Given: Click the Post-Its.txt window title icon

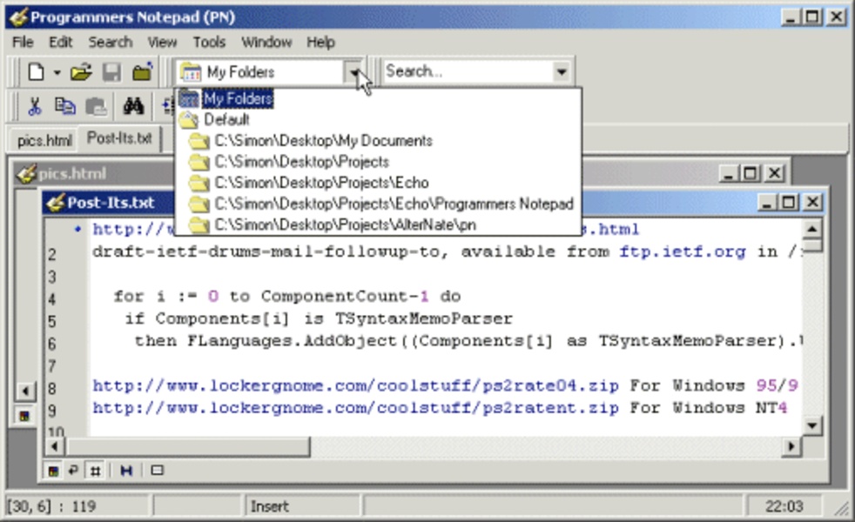Looking at the screenshot, I should [x=56, y=203].
